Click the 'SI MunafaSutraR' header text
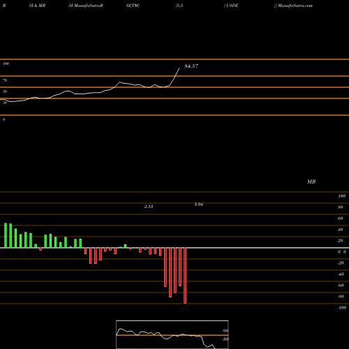 click(86, 6)
